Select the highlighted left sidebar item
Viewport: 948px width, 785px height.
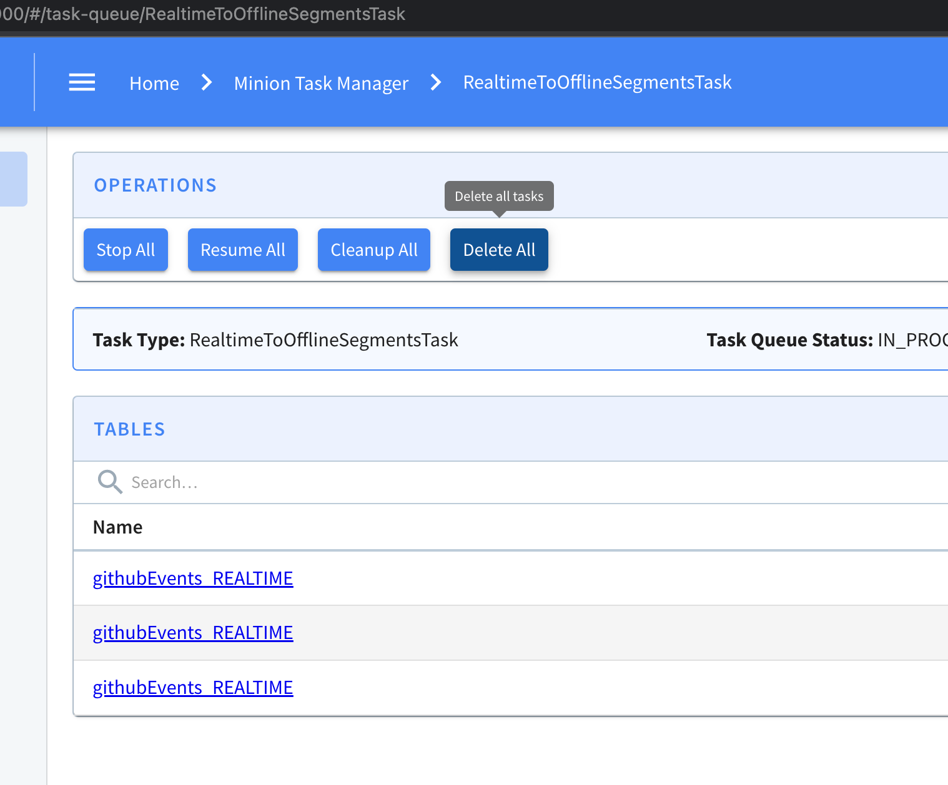[x=13, y=178]
